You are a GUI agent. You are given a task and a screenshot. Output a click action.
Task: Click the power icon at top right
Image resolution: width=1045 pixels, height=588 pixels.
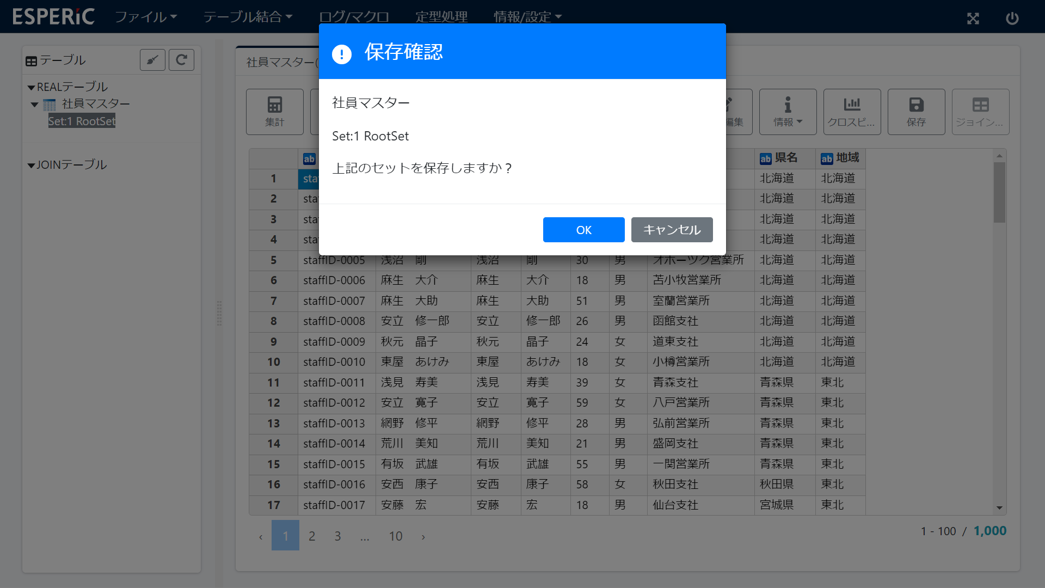coord(1012,18)
